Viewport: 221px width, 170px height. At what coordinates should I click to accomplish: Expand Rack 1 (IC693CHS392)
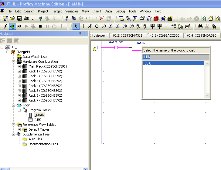click(19, 71)
